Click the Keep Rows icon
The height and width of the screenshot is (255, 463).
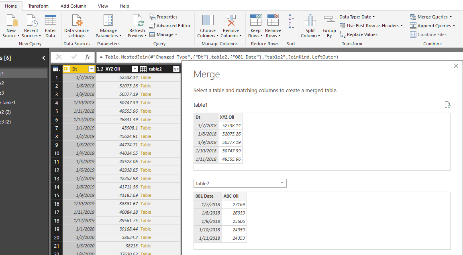tap(255, 20)
